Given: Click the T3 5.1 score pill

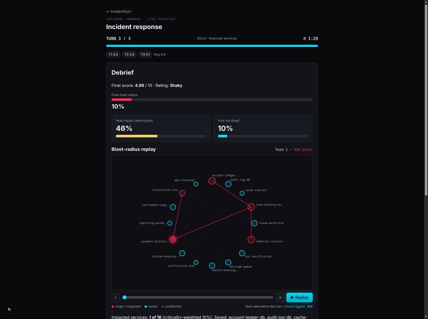Looking at the screenshot, I should (145, 55).
